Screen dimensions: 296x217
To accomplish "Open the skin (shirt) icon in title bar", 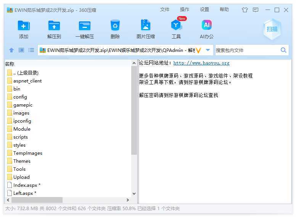I will [245, 10].
